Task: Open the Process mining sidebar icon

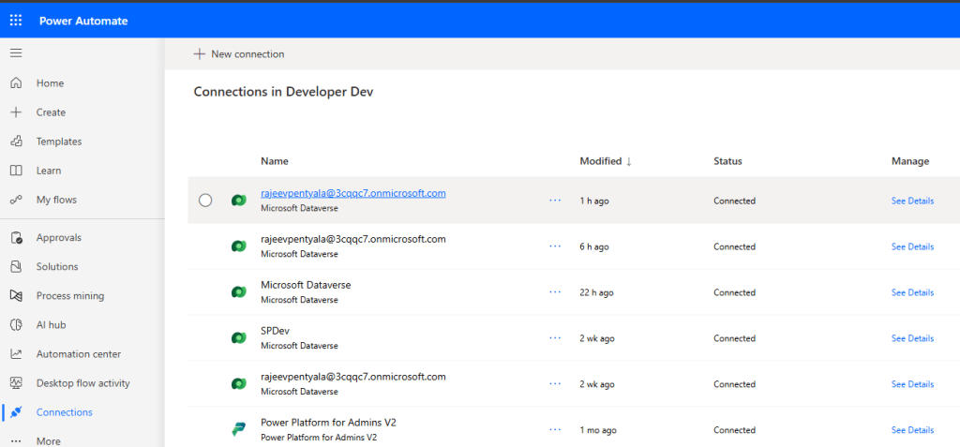Action: click(x=16, y=296)
